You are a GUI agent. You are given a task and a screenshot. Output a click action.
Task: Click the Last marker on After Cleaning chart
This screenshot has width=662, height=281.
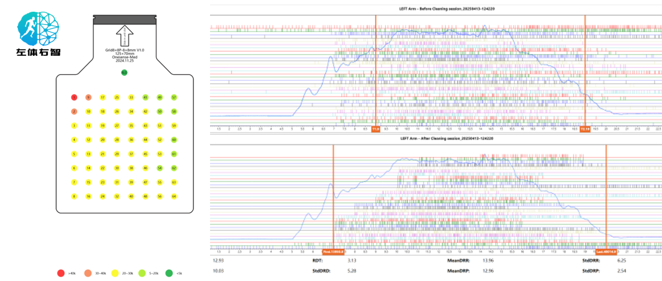pos(606,252)
